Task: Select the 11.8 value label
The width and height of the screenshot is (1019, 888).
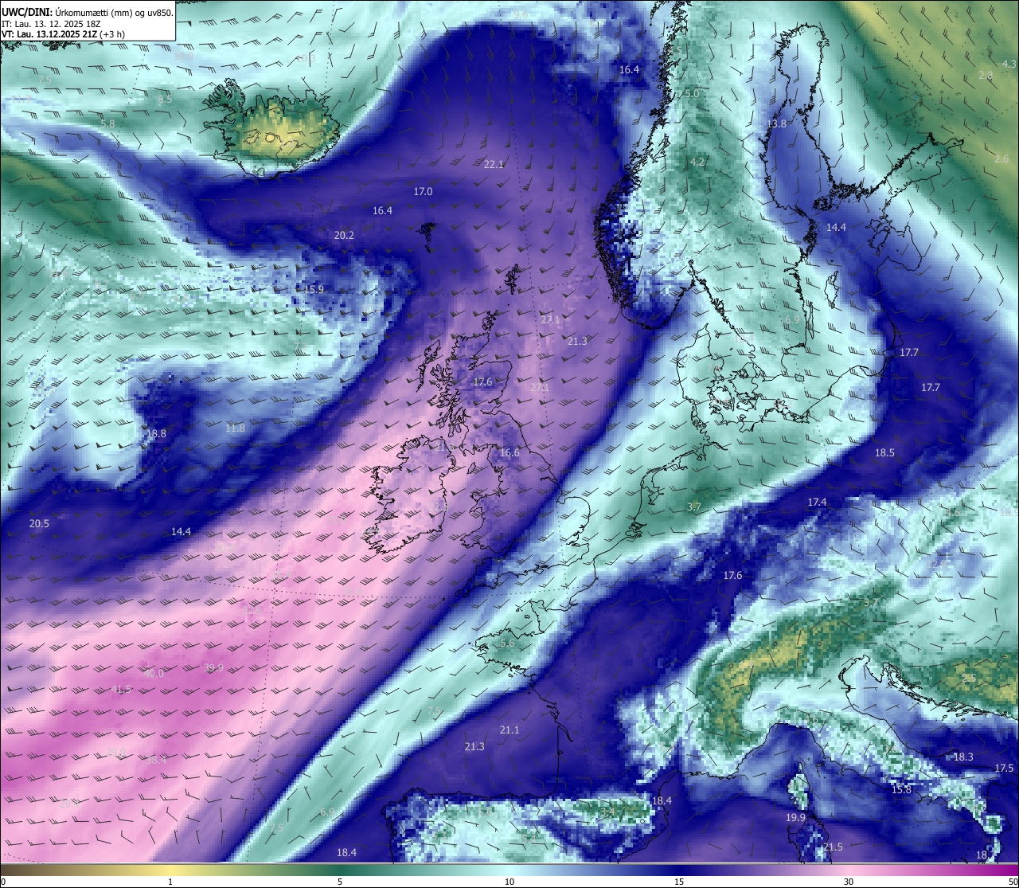Action: coord(235,428)
